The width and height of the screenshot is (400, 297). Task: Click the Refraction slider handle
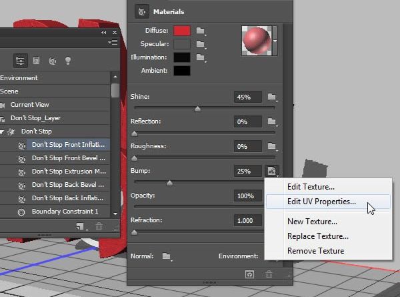134,232
